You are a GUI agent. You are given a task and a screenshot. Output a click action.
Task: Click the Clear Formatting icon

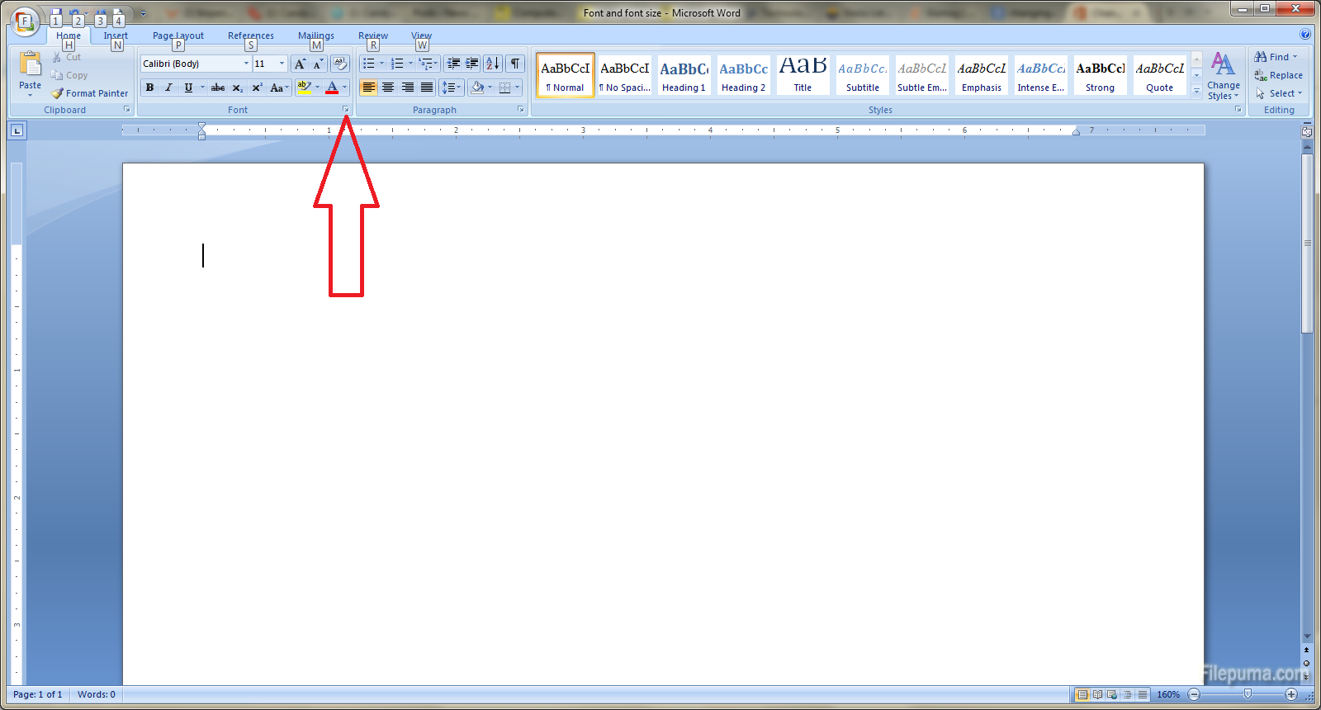pos(339,64)
